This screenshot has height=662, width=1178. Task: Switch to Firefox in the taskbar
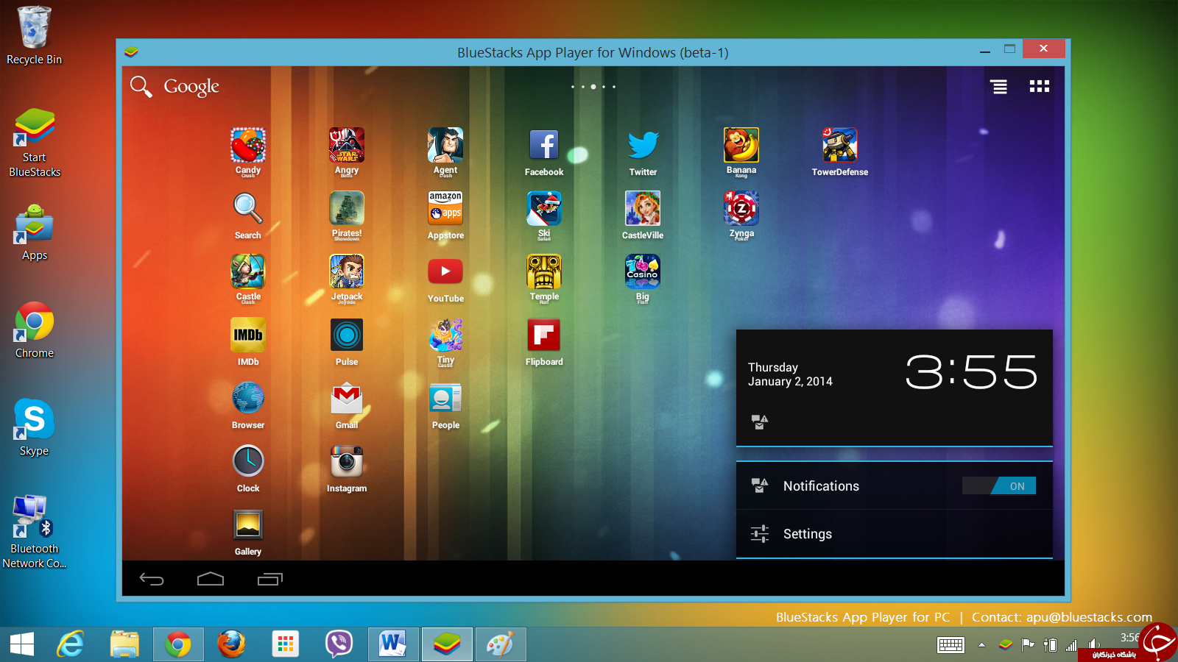pyautogui.click(x=232, y=644)
